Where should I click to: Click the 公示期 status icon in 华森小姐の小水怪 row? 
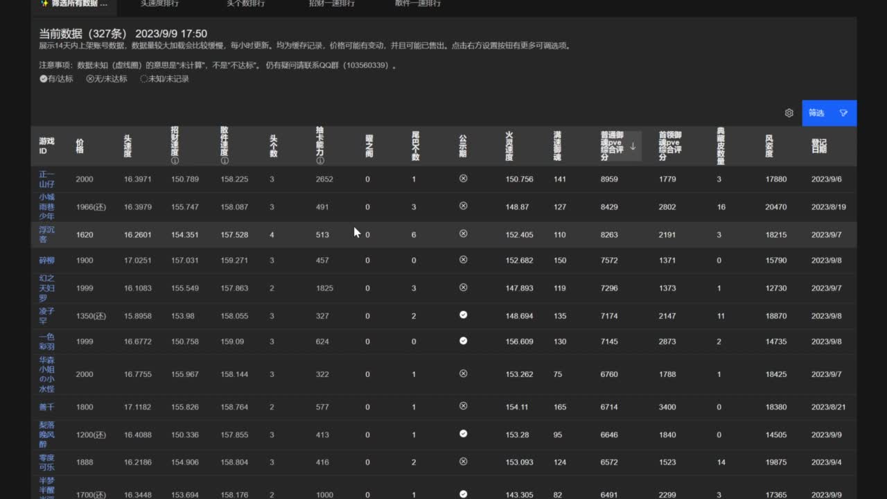point(464,373)
